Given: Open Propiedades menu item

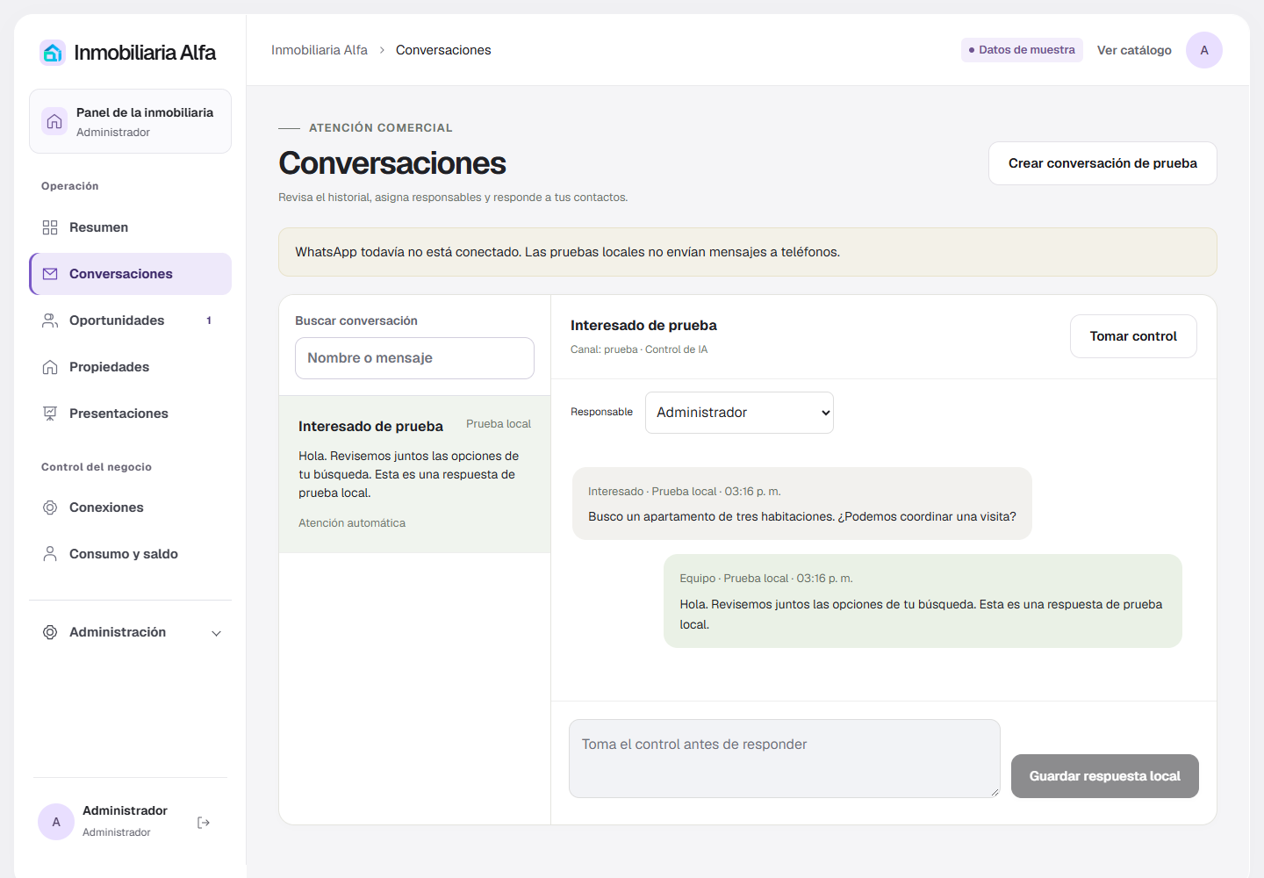Looking at the screenshot, I should tap(130, 367).
